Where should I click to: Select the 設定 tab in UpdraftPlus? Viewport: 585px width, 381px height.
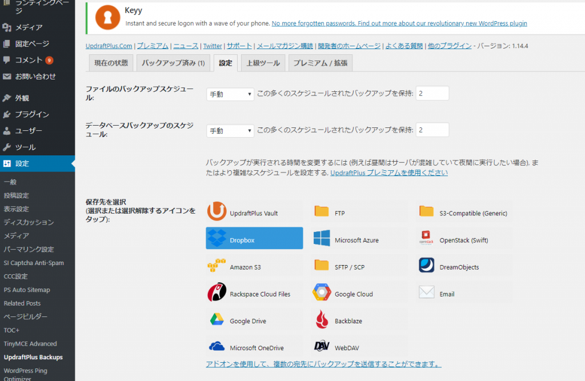[225, 63]
